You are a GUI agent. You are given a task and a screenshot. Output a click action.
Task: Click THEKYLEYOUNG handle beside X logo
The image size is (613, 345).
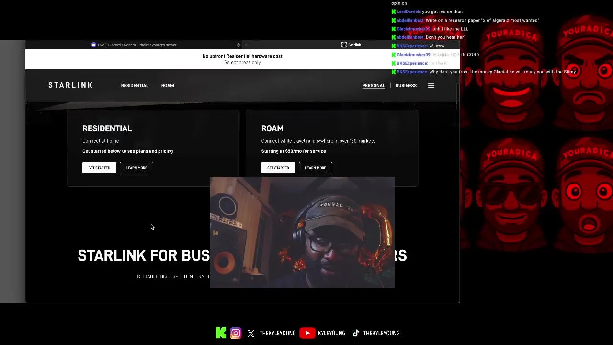coord(277,333)
